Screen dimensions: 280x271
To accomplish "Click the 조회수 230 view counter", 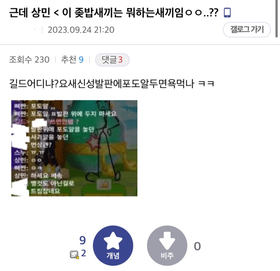I will pyautogui.click(x=29, y=60).
